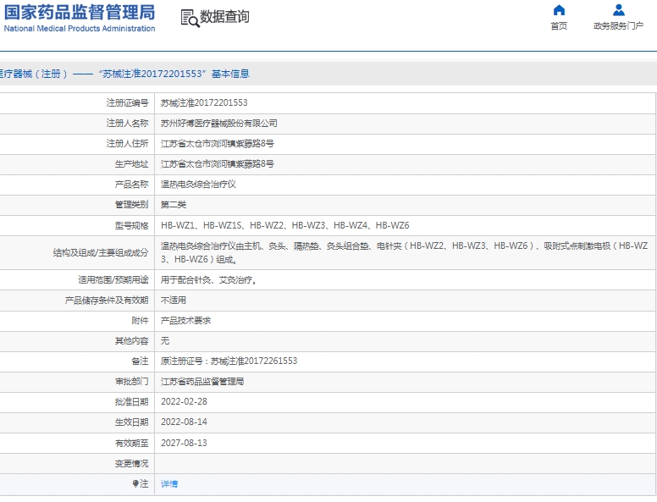Image resolution: width=657 pixels, height=502 pixels.
Task: Click the 变更情况 row label
Action: (x=131, y=463)
